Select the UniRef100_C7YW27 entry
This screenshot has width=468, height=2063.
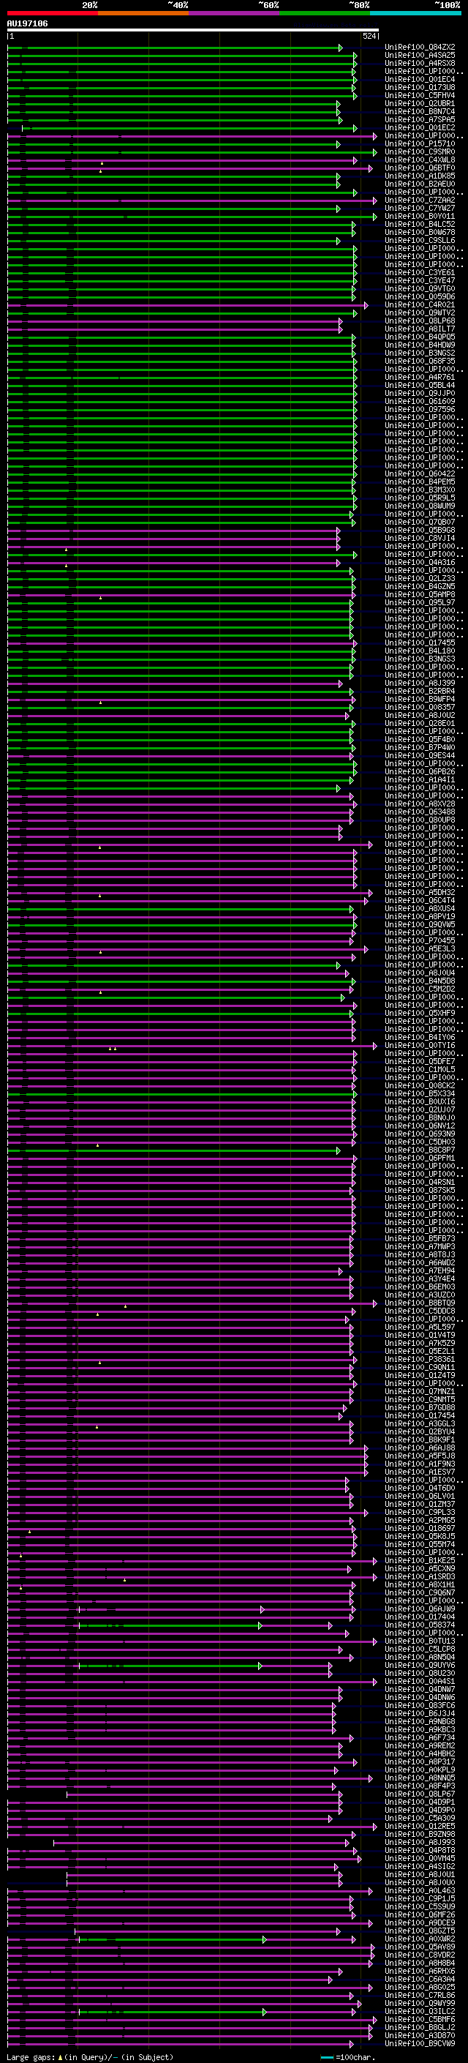(420, 209)
